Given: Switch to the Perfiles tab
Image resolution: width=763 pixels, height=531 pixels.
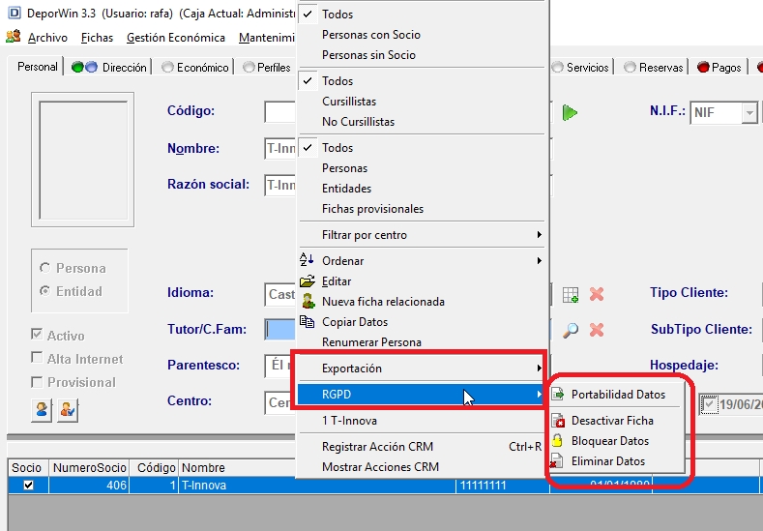Looking at the screenshot, I should tap(267, 67).
